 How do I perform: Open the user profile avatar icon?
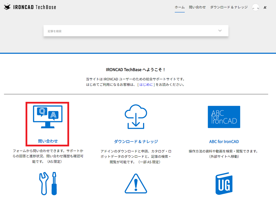coord(255,8)
